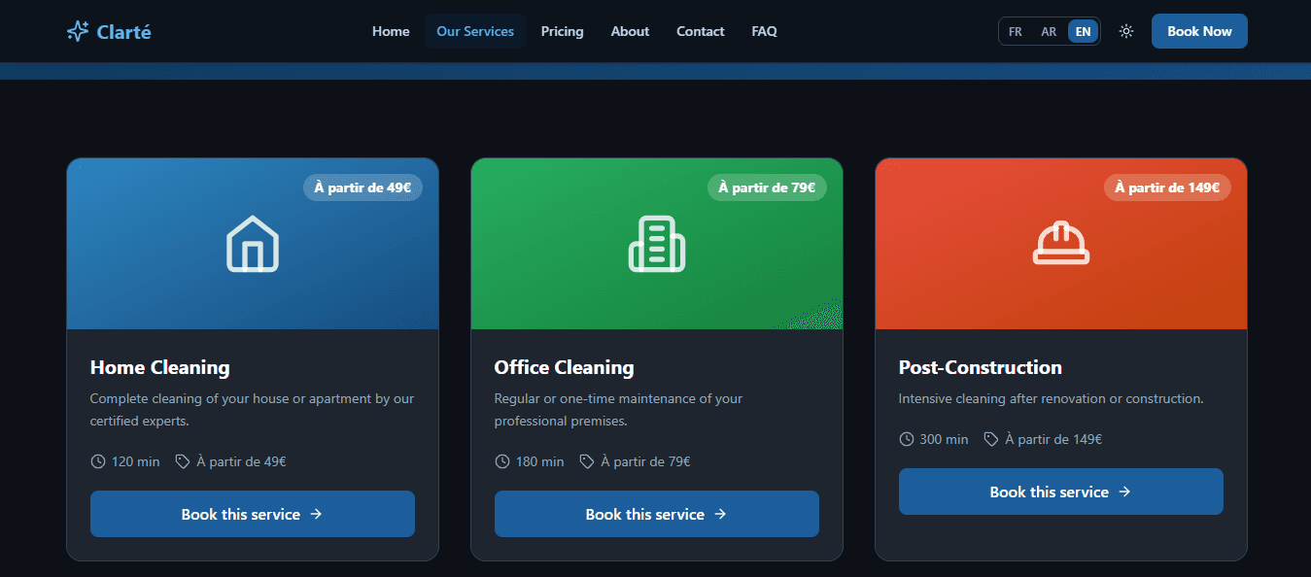Click the '300 min' duration text
Viewport: 1311px width, 577px height.
(945, 439)
